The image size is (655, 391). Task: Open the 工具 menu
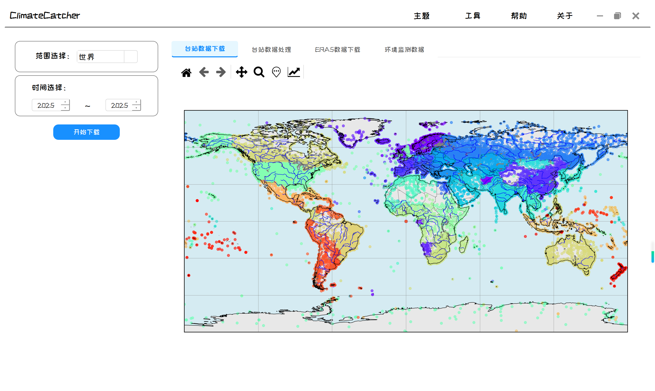(473, 16)
